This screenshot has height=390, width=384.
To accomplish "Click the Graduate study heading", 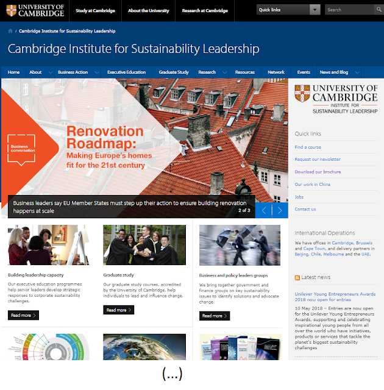I will 119,275.
